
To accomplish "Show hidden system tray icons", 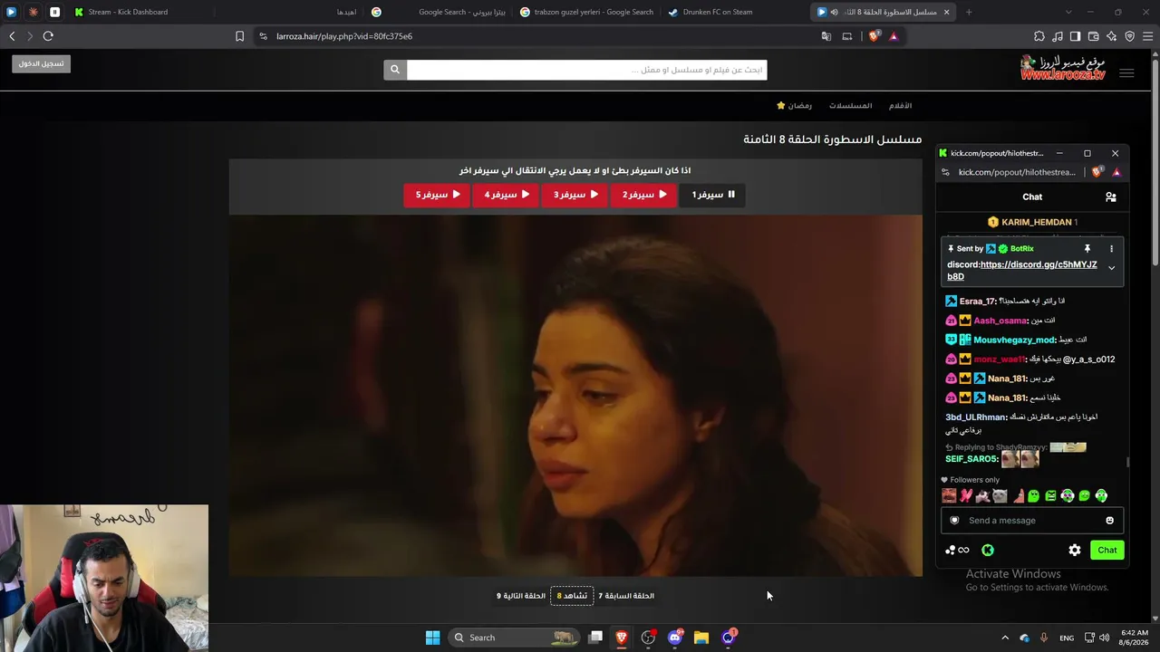I will tap(1004, 638).
